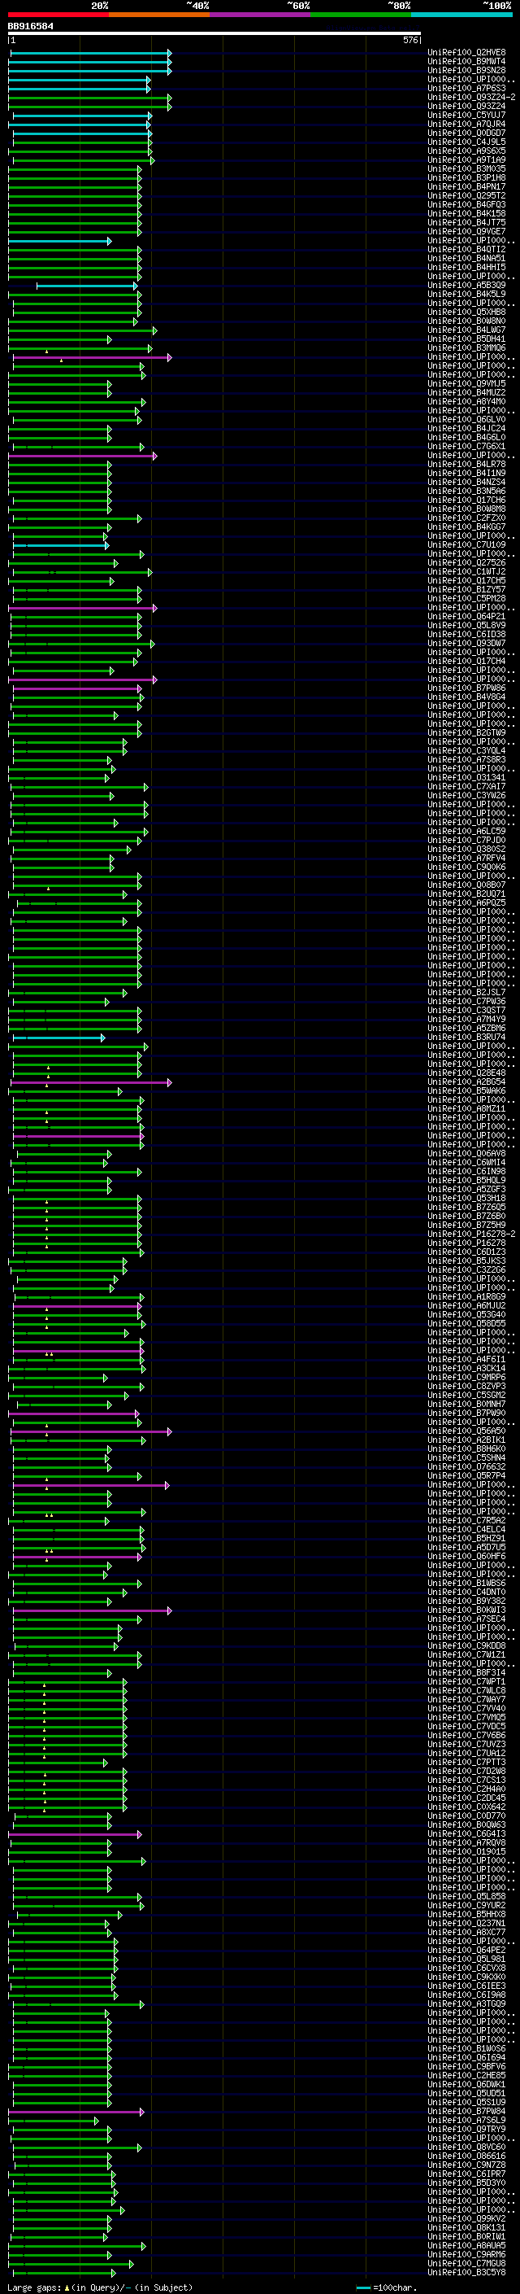520x2294 pixels.
Task: Click the UniRef100_Q28E48 label
Action: click(466, 1073)
